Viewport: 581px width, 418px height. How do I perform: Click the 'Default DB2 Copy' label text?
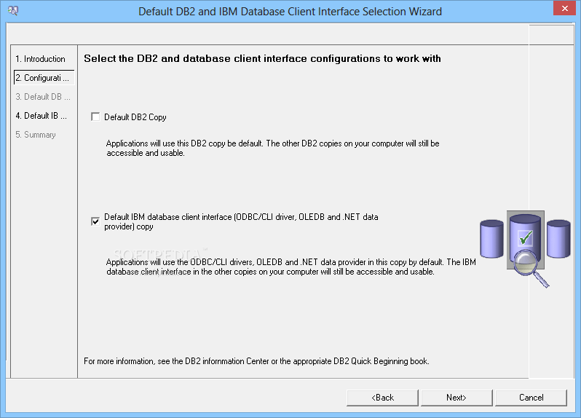(x=135, y=117)
